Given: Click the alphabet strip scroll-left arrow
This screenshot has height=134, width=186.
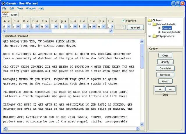Looking at the screenshot, I should click(x=4, y=31).
